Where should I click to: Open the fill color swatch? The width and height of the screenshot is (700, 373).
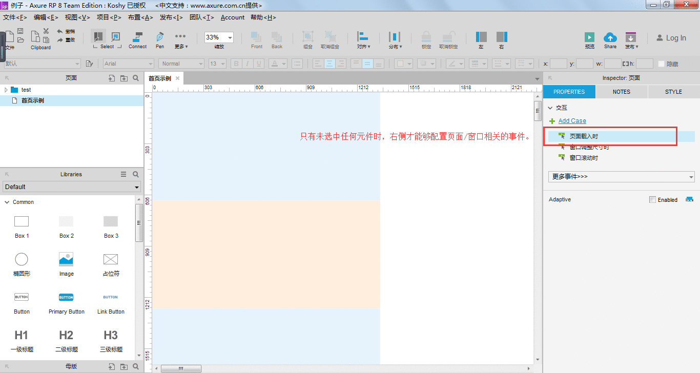pos(399,64)
